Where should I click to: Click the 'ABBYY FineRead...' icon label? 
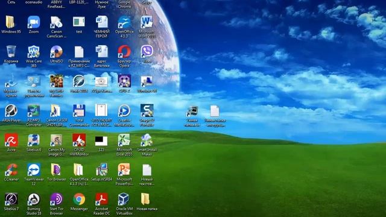click(x=56, y=4)
